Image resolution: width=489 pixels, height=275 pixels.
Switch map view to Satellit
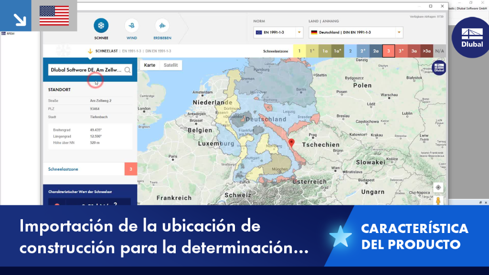(170, 65)
